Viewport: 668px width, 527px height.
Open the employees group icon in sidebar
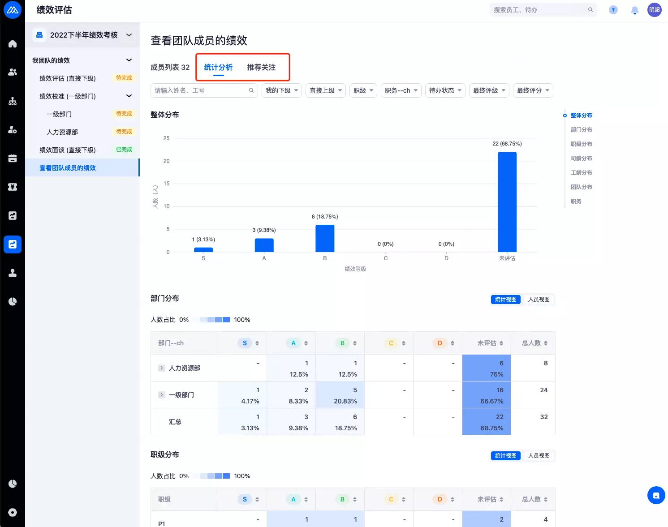point(13,72)
